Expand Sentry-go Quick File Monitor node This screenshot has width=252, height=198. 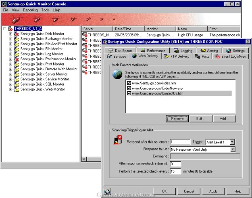[x=10, y=49]
